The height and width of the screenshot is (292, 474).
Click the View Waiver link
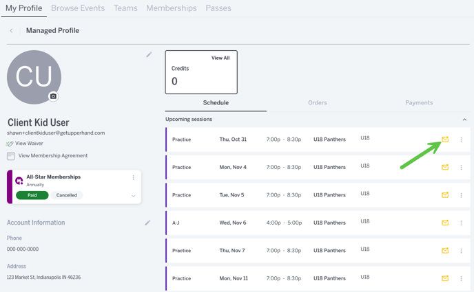pos(29,144)
